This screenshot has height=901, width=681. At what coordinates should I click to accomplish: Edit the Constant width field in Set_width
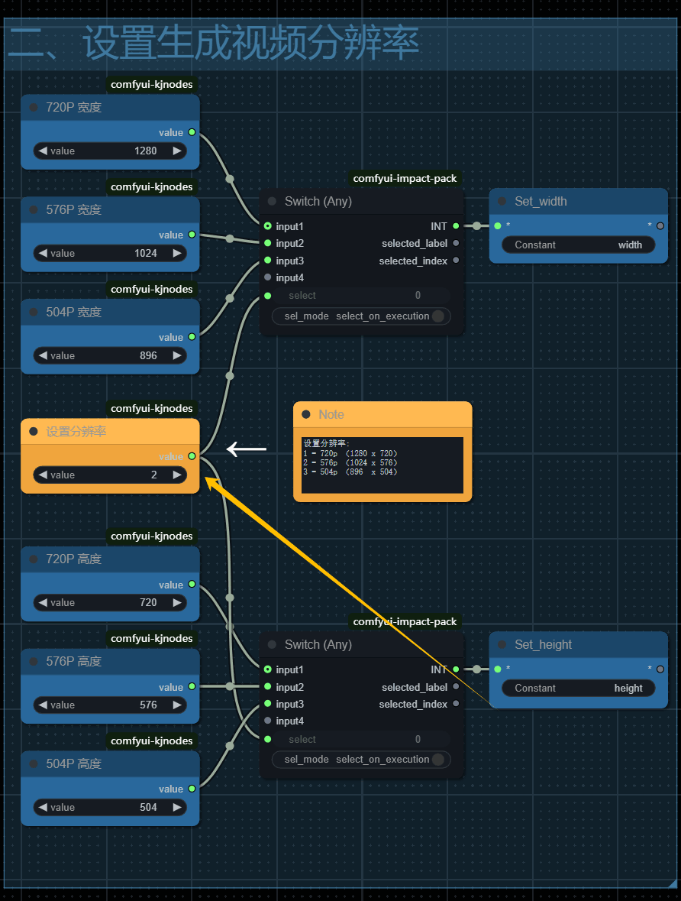tap(578, 245)
